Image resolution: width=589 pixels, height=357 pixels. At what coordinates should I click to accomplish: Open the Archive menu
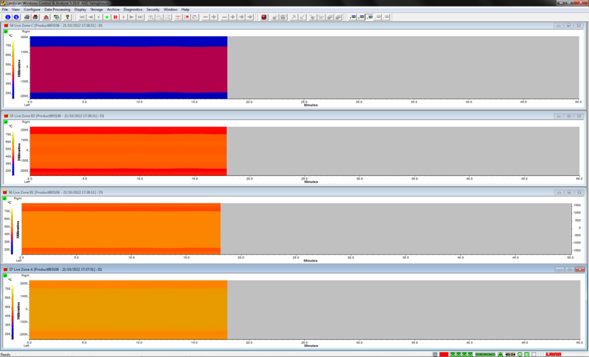tap(113, 10)
